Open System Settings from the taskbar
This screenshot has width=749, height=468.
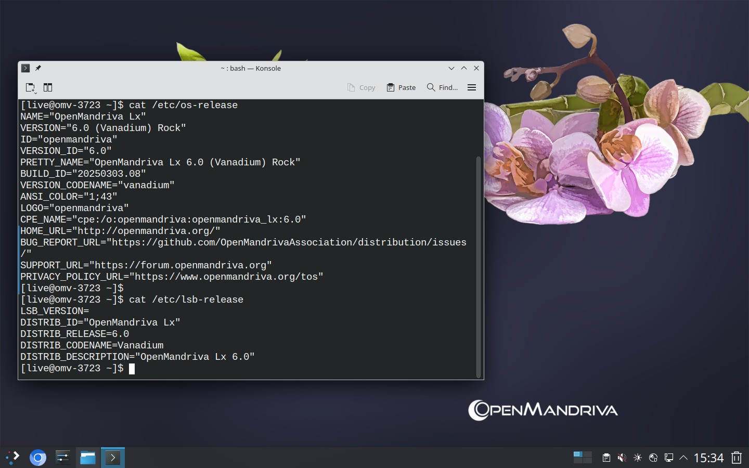63,458
